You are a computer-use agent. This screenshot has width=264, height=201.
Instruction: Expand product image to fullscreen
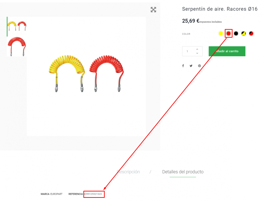153,10
